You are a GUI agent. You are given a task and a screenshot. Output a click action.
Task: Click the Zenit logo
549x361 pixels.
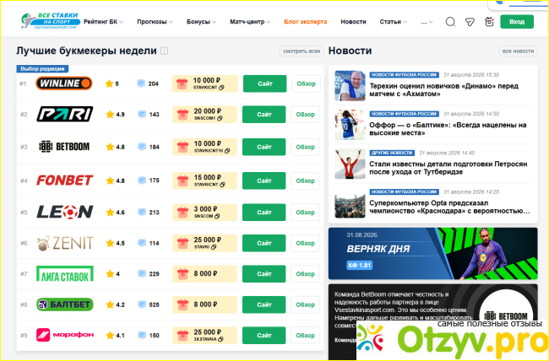tap(65, 243)
